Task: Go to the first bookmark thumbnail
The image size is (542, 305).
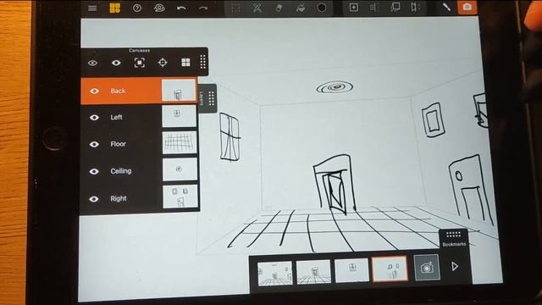Action: [274, 273]
